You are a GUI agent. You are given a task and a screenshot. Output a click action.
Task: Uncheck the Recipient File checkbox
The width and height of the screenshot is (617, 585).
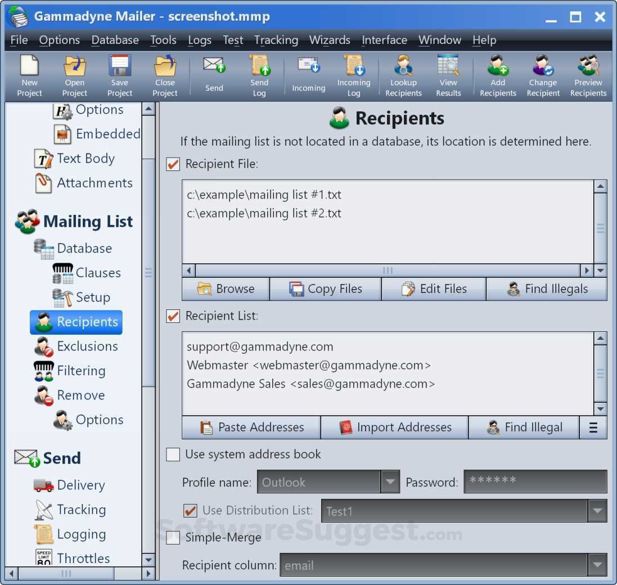[173, 164]
